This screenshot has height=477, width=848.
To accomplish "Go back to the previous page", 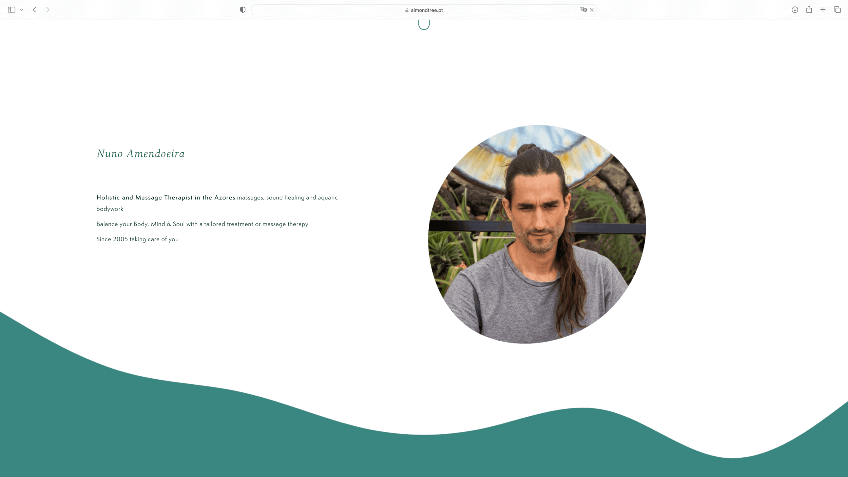I will (x=34, y=10).
